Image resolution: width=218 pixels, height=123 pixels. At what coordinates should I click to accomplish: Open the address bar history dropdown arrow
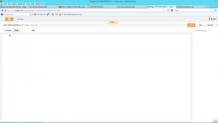166,11
